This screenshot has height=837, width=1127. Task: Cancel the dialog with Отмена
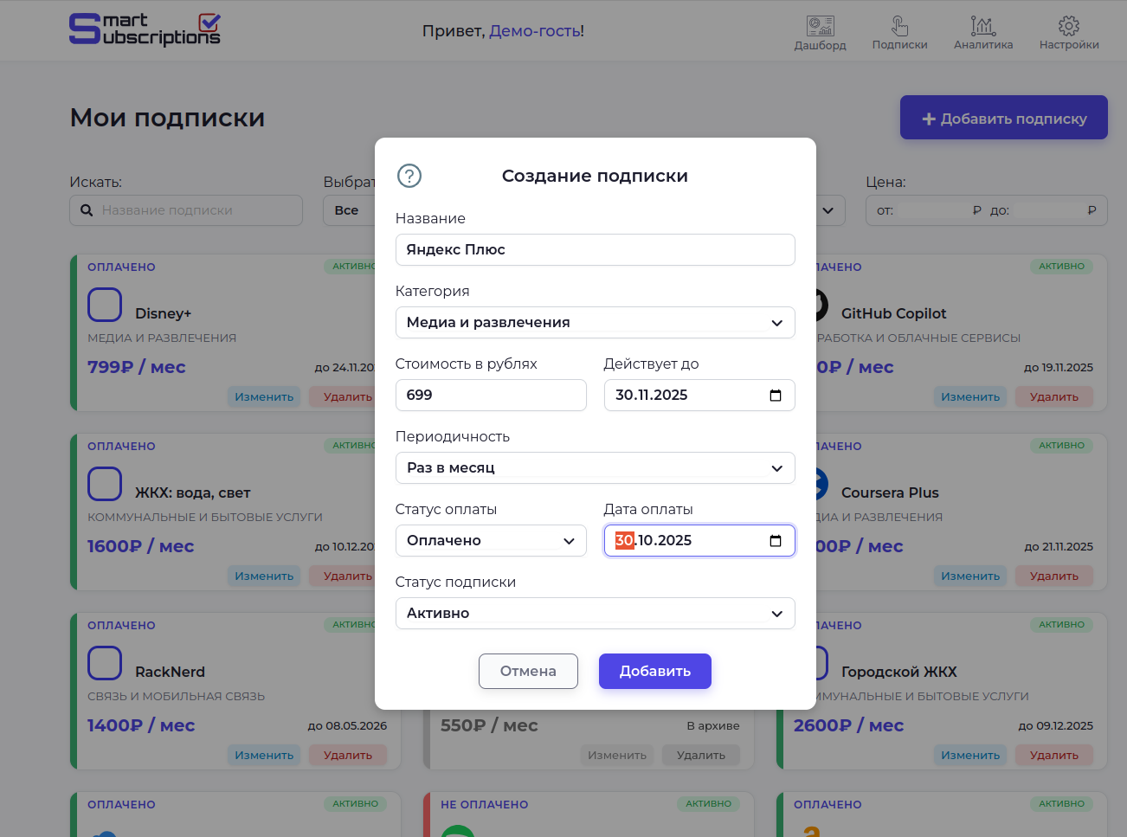pos(528,671)
